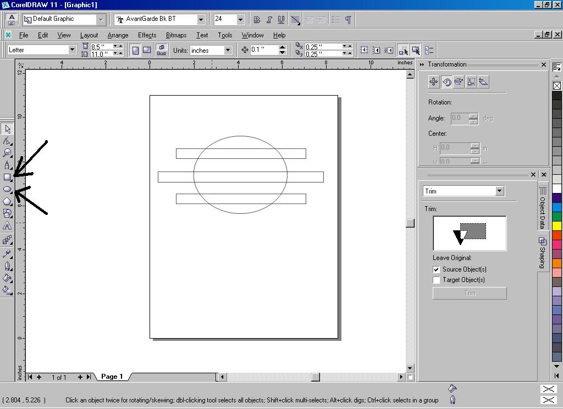Viewport: 563px width, 409px height.
Task: Switch to the Shaping docker tab
Action: click(543, 254)
